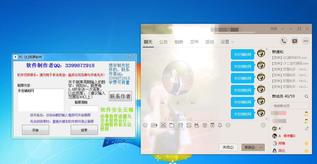Click the music player pause button
Viewport: 317px width, 164px height.
[178, 103]
